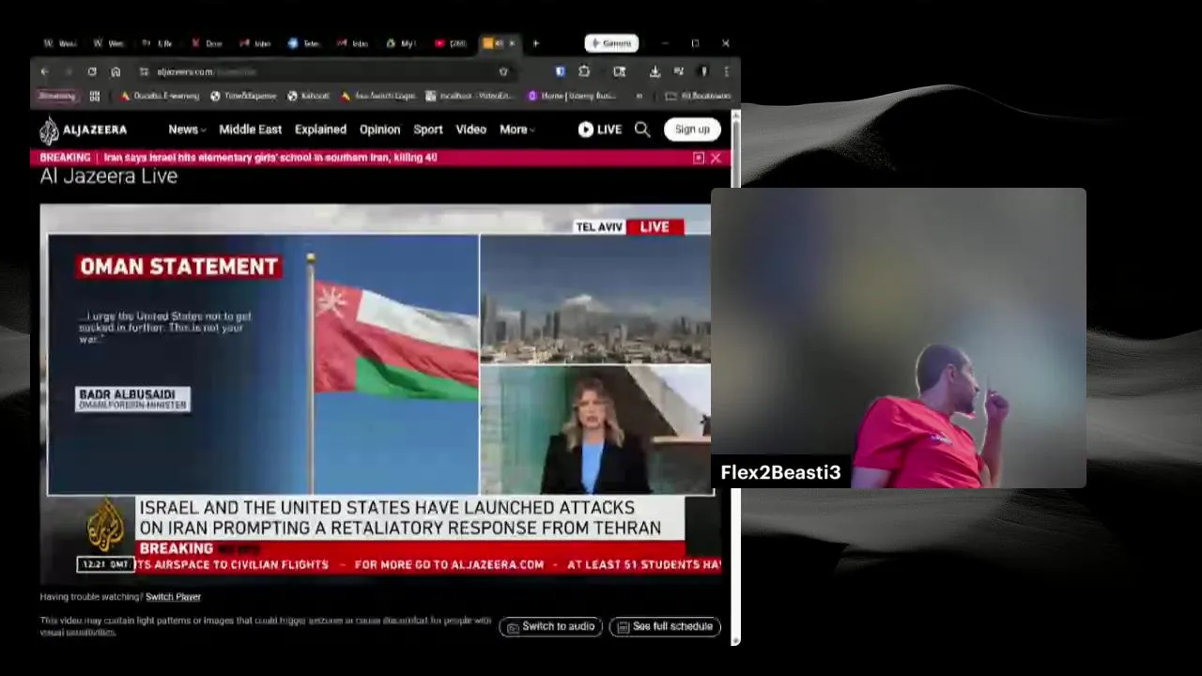This screenshot has height=676, width=1202.
Task: Close the active Al Jazeera tab
Action: pos(512,43)
